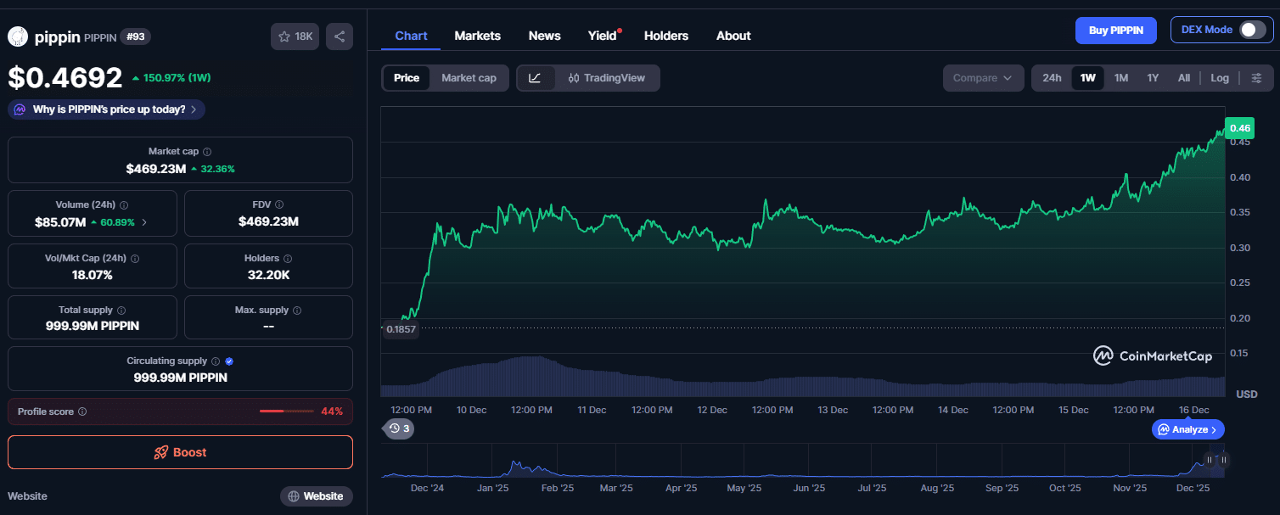Select the line chart icon
Image resolution: width=1280 pixels, height=515 pixels.
(x=536, y=77)
